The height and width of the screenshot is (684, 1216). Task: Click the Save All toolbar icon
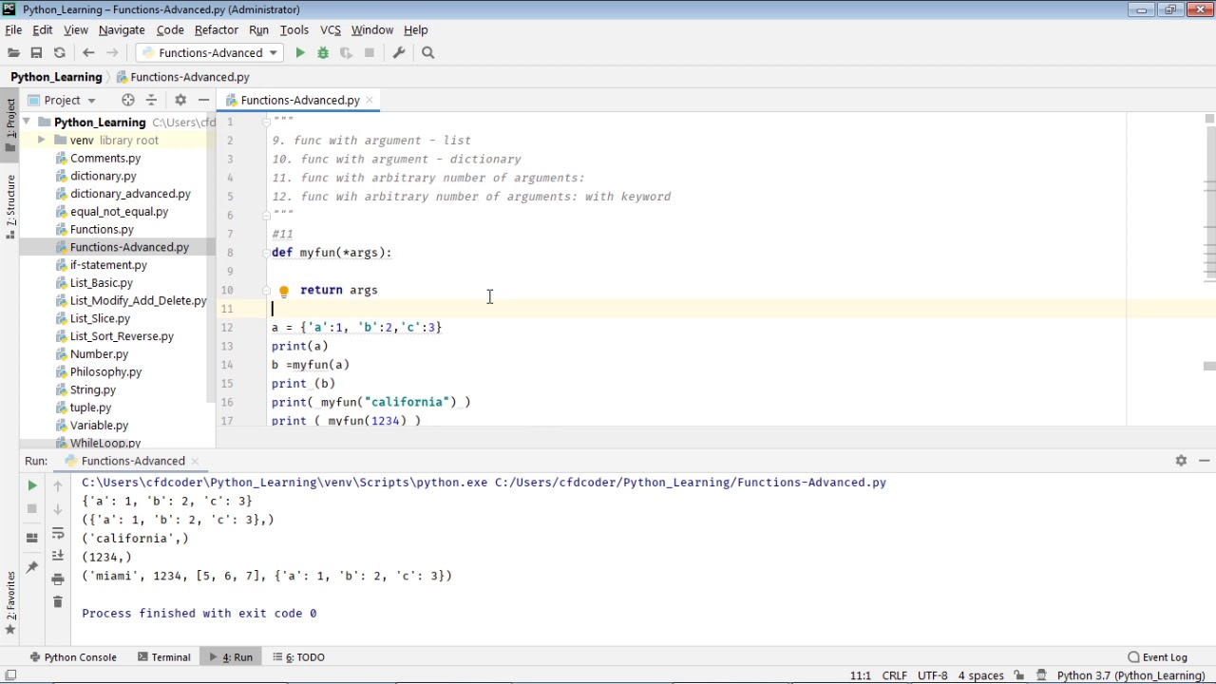point(36,53)
